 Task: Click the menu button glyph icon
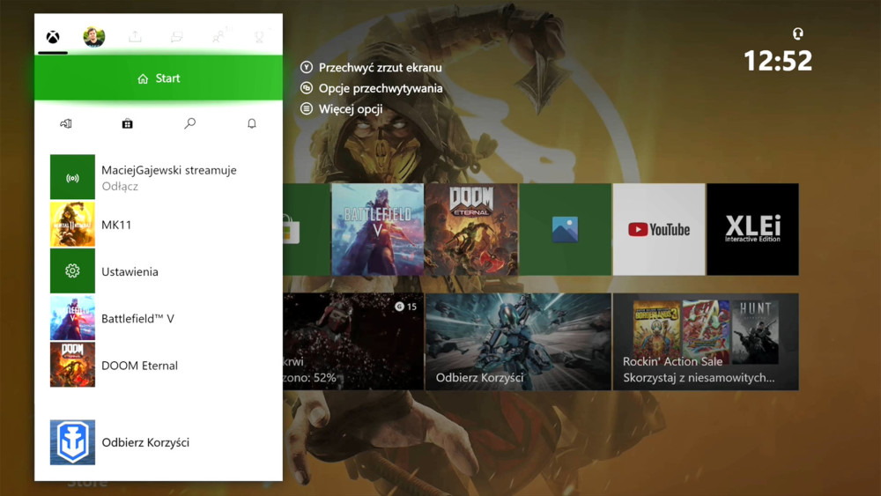click(307, 109)
